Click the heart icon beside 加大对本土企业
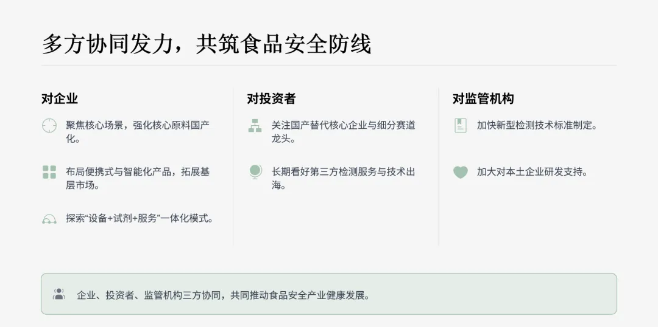Viewport: 658px width, 327px height. coord(461,172)
